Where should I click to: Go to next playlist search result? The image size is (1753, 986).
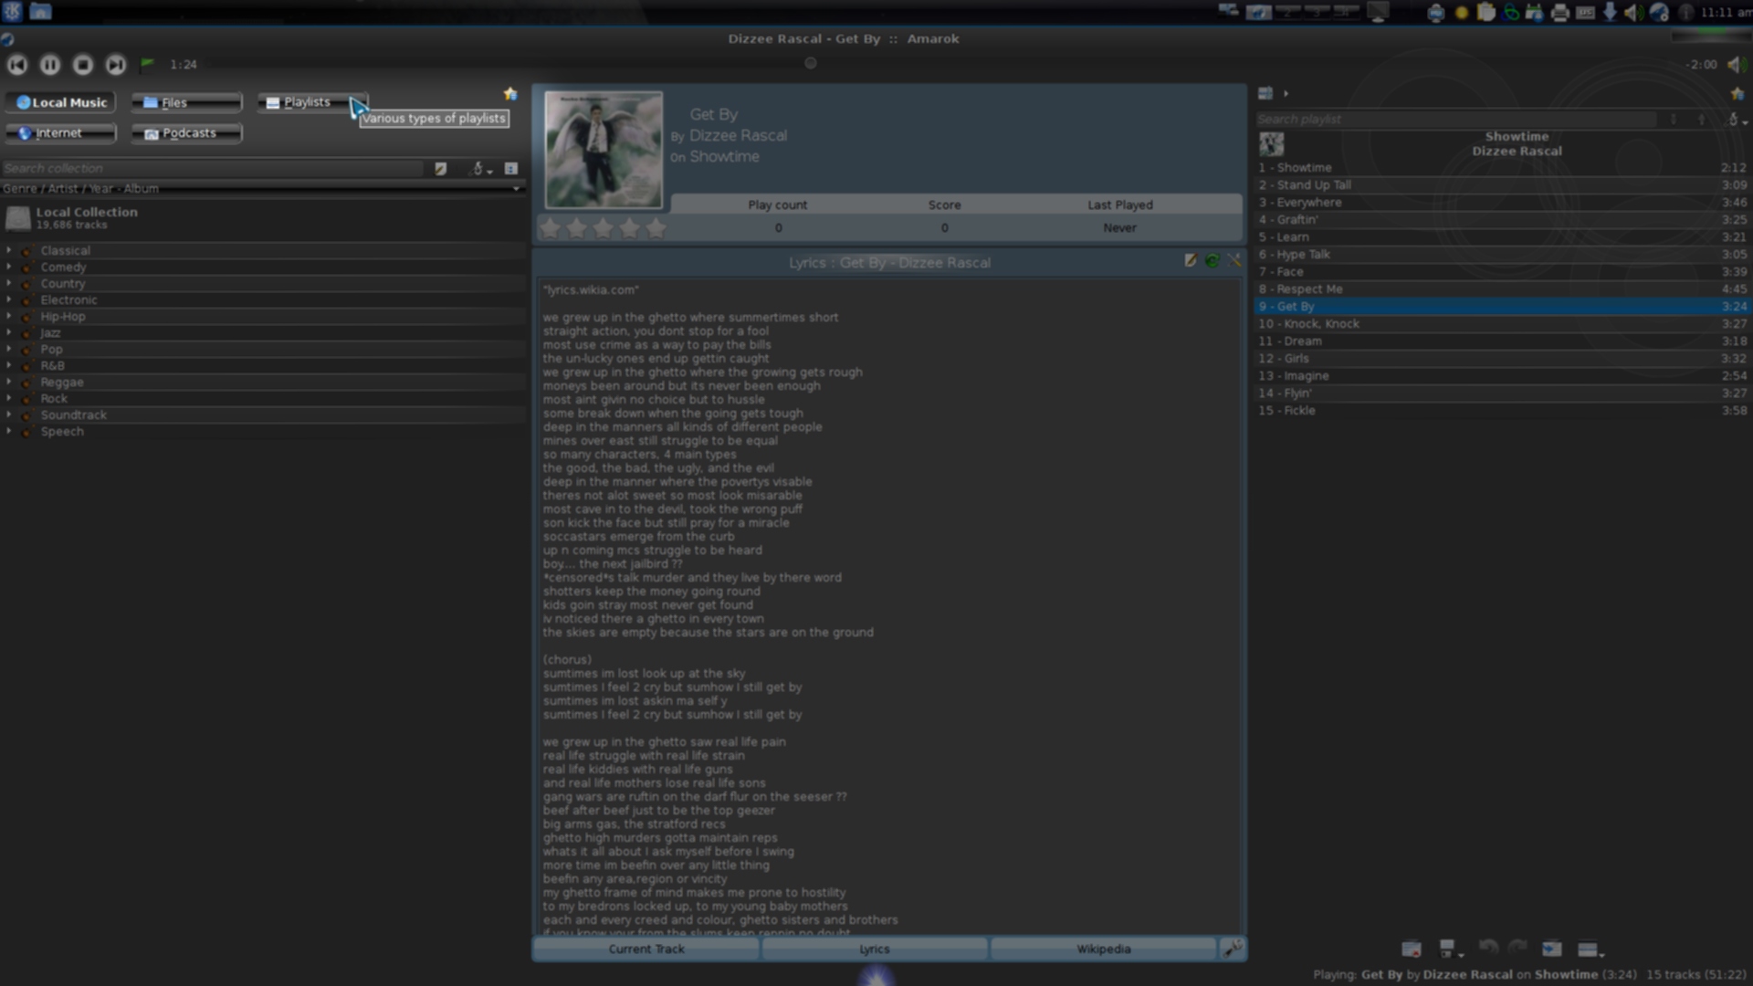(1674, 120)
